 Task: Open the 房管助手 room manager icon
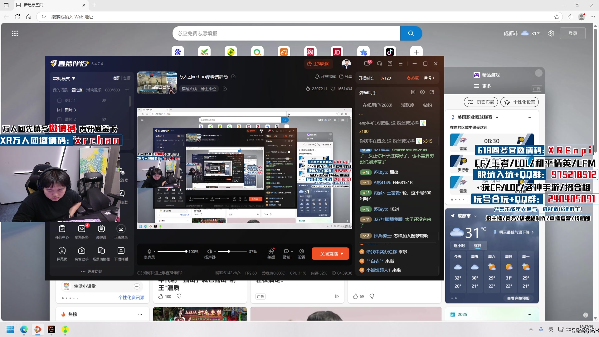tap(81, 251)
